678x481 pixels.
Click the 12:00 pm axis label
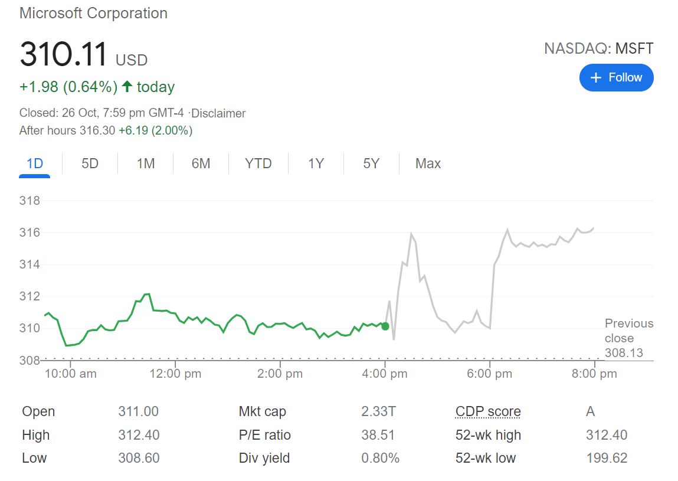pos(175,374)
